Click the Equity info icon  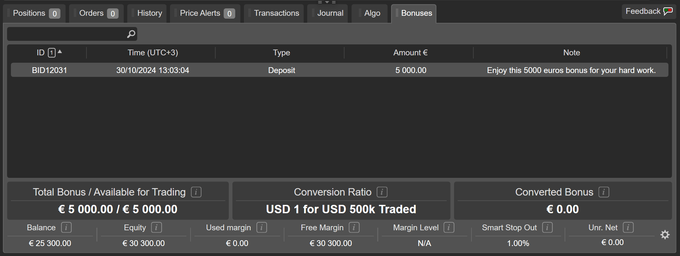[157, 227]
